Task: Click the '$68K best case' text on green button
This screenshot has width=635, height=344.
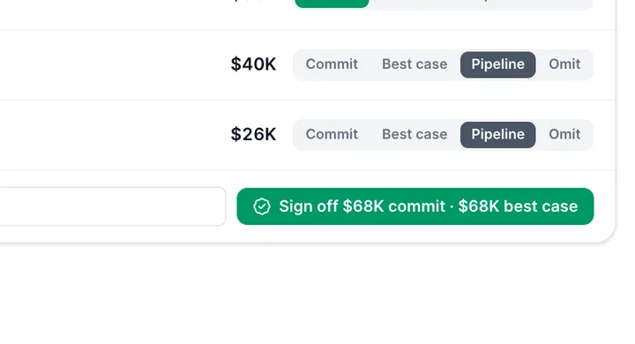Action: [518, 206]
